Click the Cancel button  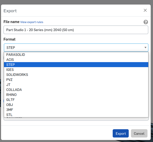pos(139,133)
